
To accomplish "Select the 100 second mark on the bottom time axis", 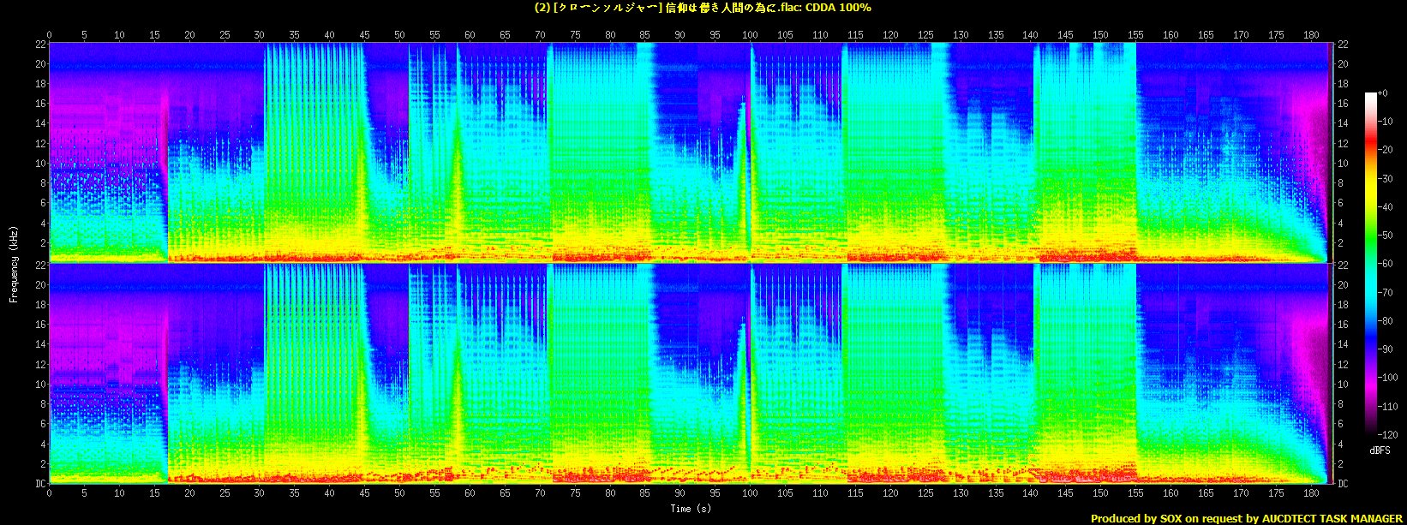I will tap(750, 493).
